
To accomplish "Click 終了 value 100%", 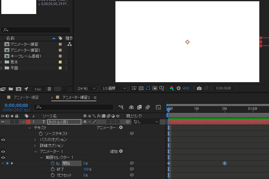I will click(87, 169).
